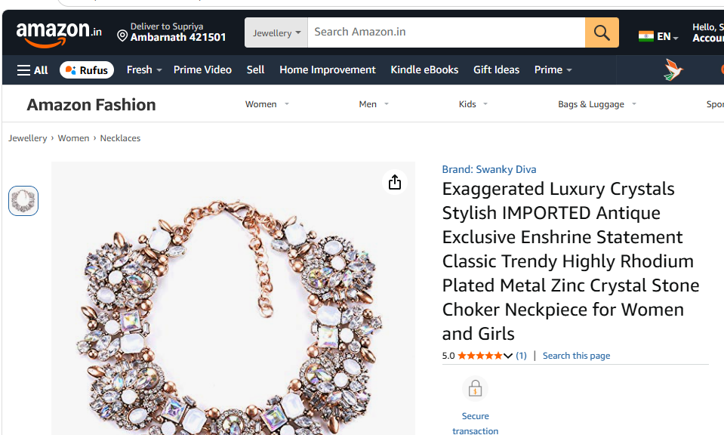The height and width of the screenshot is (435, 724).
Task: Open the Women fashion category menu
Action: (x=267, y=104)
